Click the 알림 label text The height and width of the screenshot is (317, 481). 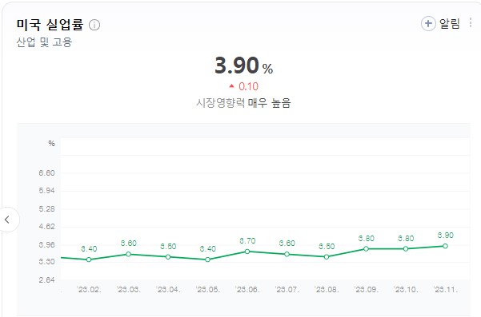tap(450, 24)
